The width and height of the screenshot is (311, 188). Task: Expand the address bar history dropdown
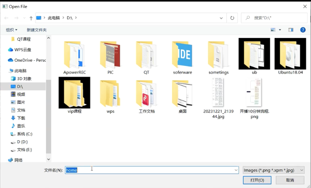pos(221,18)
